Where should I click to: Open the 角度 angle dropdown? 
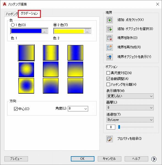tap(78, 109)
